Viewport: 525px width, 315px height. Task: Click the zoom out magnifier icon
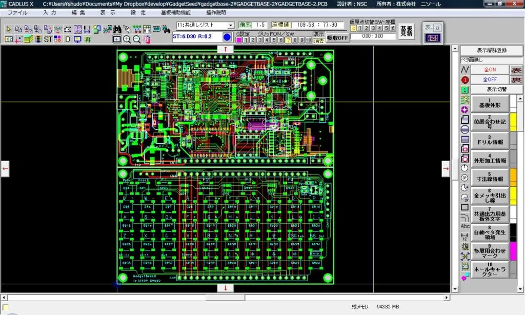coord(136,39)
